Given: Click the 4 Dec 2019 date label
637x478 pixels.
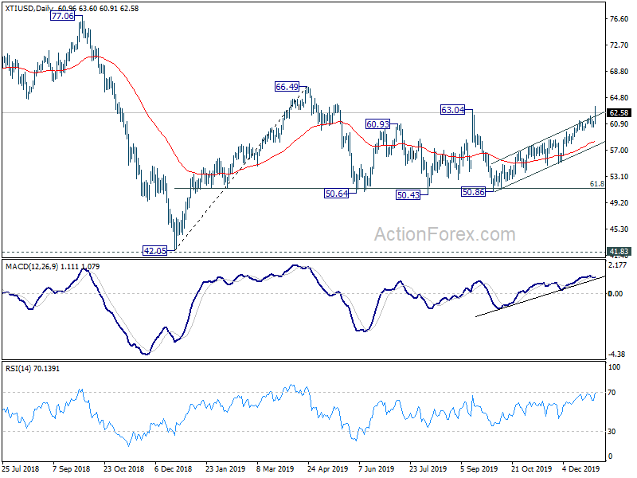Looking at the screenshot, I should [581, 468].
